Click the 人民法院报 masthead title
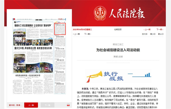This screenshot has height=109, width=171. (127, 13)
